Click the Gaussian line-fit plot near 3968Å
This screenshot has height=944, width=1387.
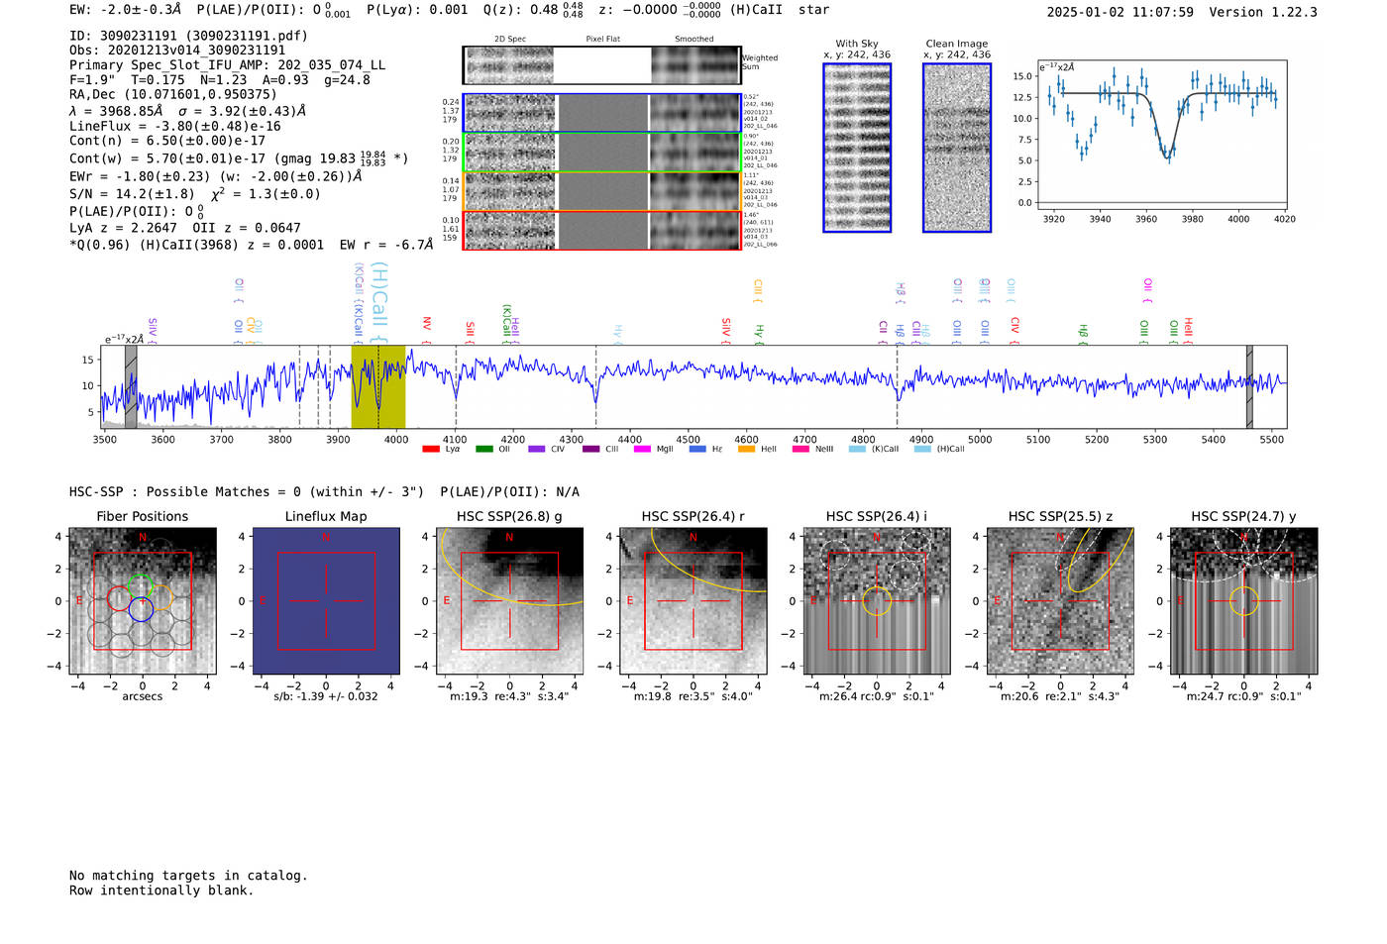pyautogui.click(x=1161, y=136)
